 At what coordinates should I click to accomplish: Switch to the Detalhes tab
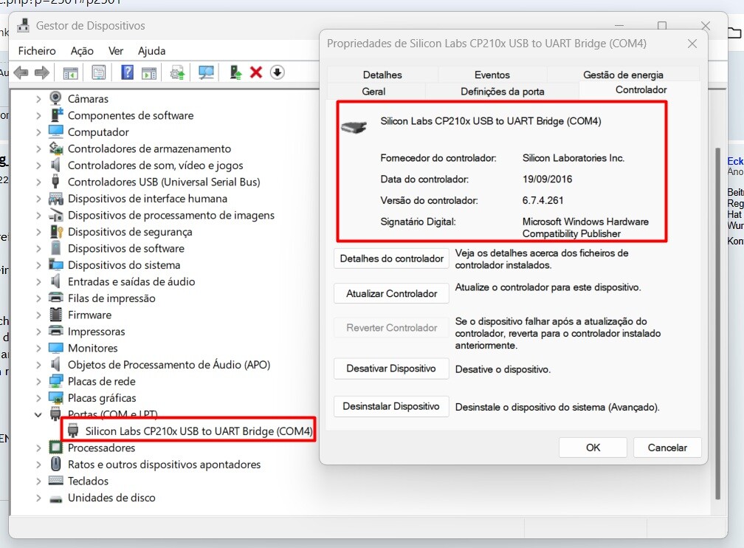click(x=382, y=75)
